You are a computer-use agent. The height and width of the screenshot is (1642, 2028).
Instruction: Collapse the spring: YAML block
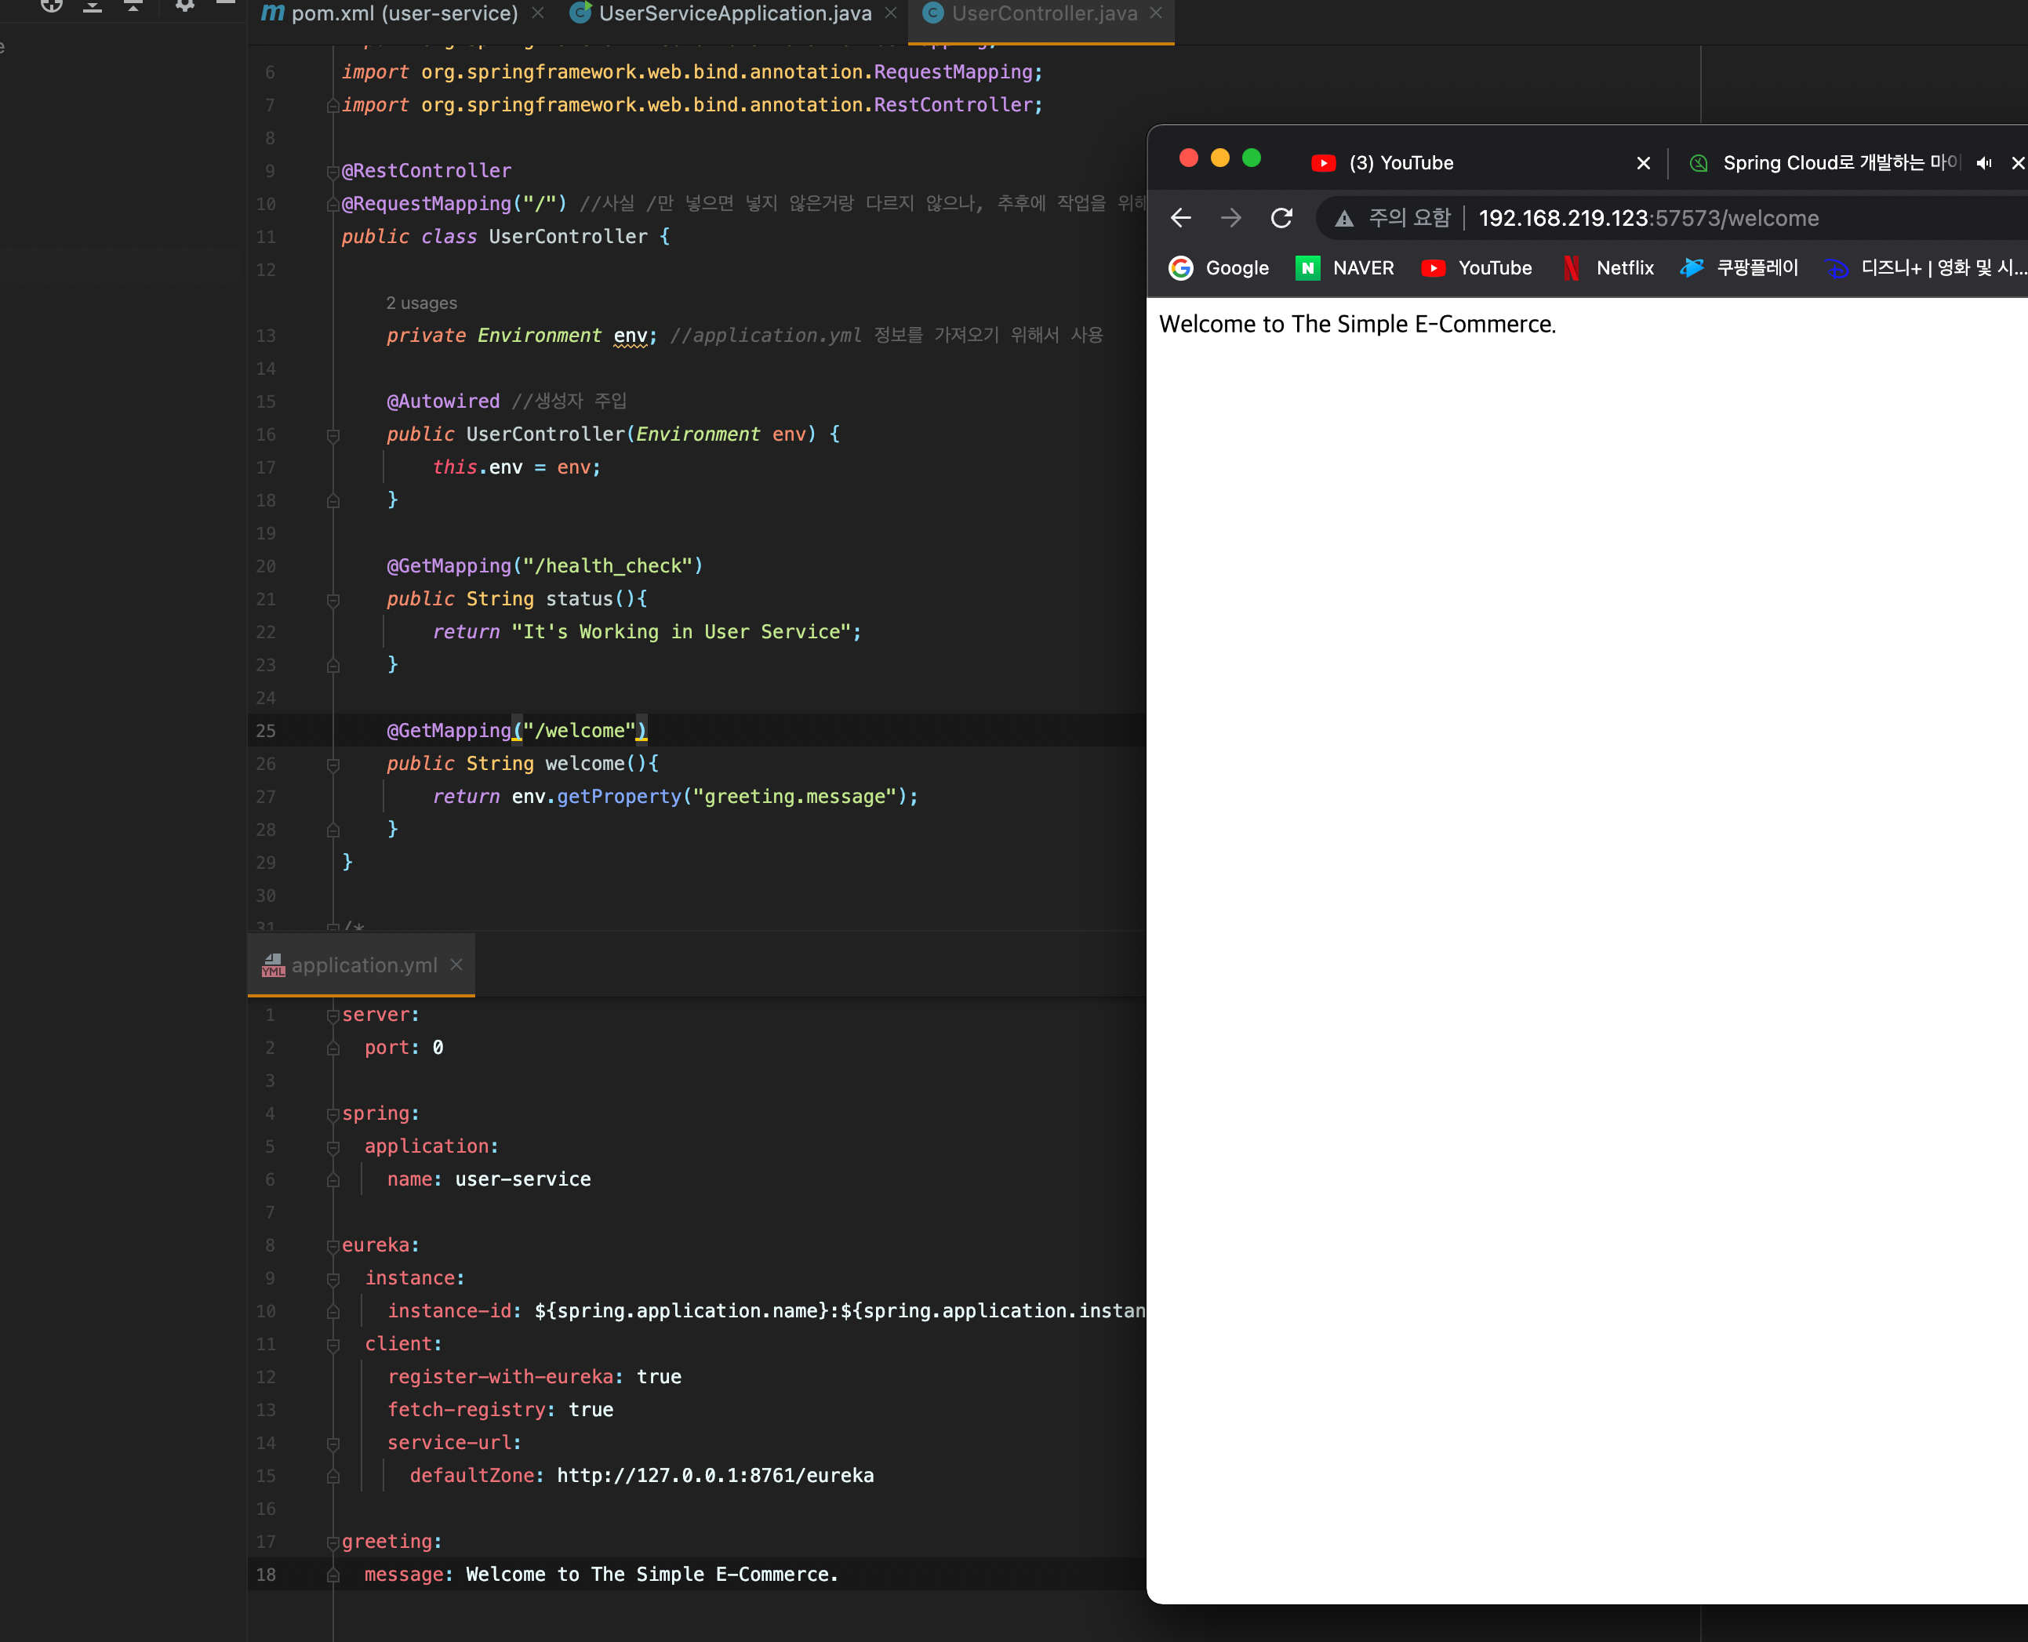[x=333, y=1114]
